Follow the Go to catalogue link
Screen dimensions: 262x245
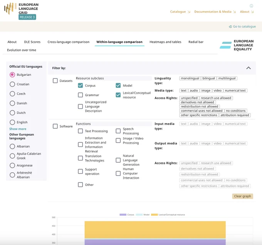tap(244, 27)
